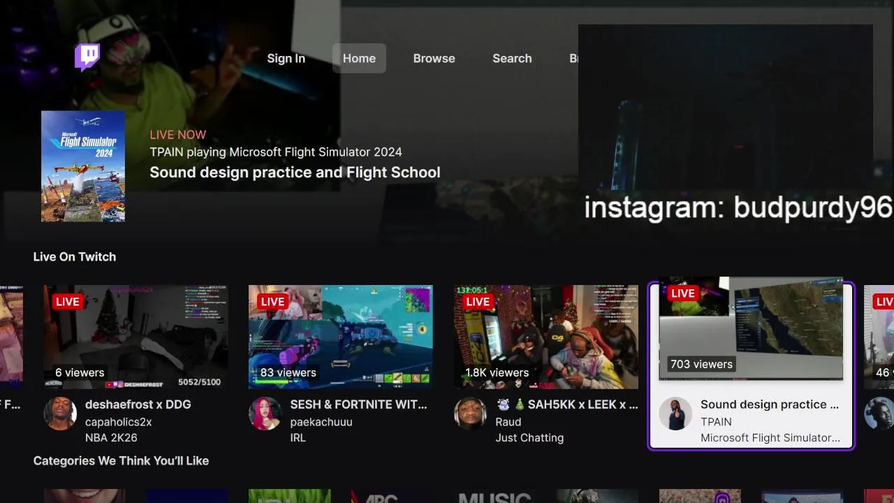Click the 6 viewers count badge
Screen dimensions: 894x503
[80, 372]
